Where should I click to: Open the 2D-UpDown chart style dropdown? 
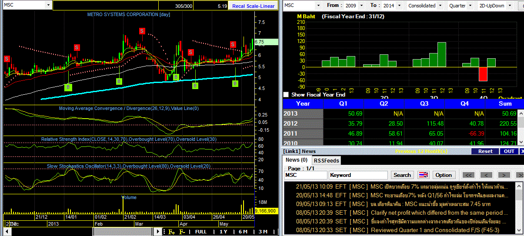[x=509, y=6]
